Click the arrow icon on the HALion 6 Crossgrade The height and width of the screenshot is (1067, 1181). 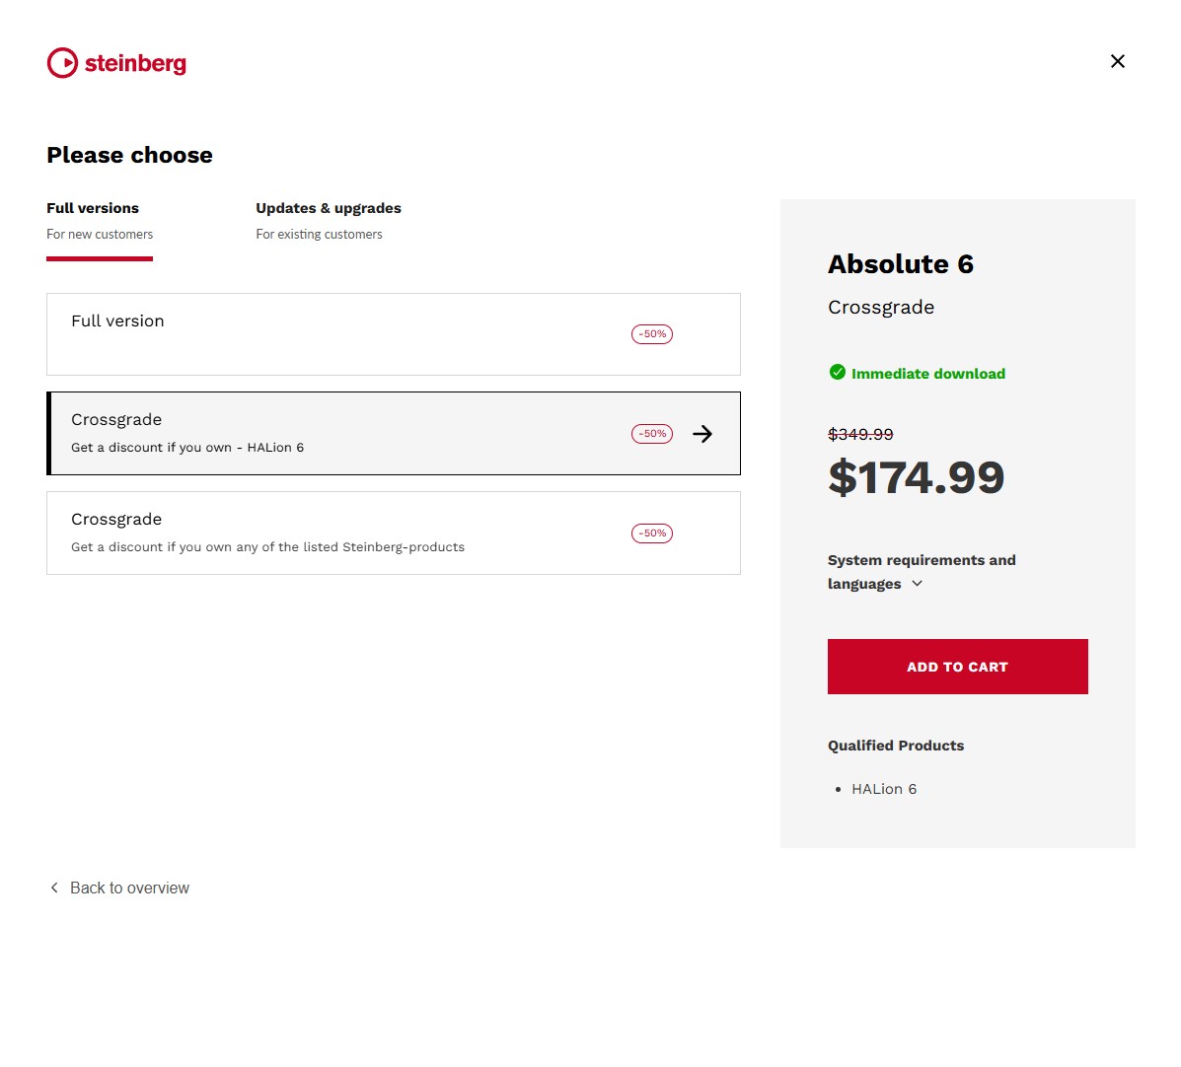pyautogui.click(x=702, y=434)
